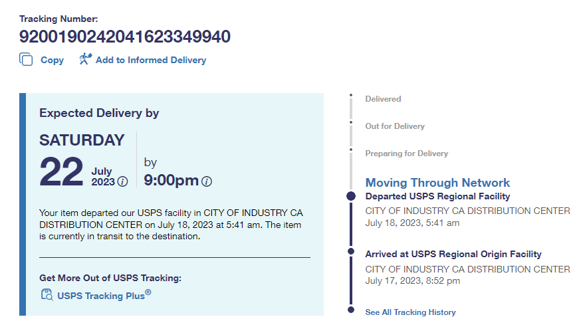Image resolution: width=583 pixels, height=317 pixels.
Task: Click the Preparing for Delivery step
Action: [406, 154]
